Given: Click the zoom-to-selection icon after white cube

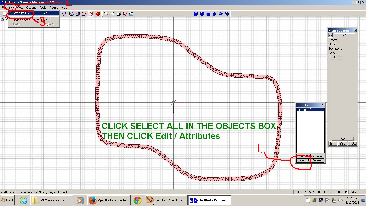Looking at the screenshot, I should (125, 13).
